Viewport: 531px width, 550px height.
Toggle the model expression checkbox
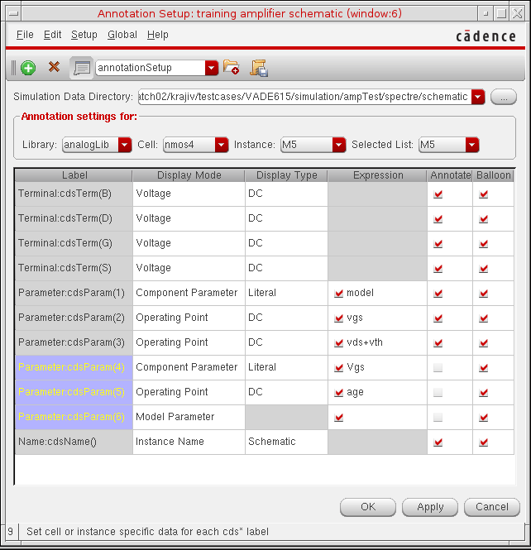pos(338,294)
